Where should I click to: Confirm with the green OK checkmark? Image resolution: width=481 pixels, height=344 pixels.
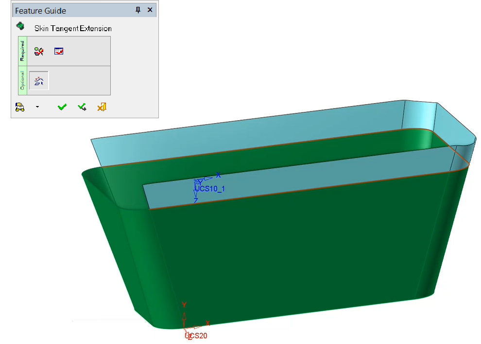pos(62,107)
